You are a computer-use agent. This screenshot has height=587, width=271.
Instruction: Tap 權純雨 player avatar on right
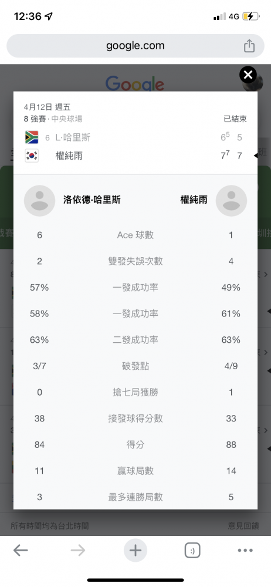231,200
